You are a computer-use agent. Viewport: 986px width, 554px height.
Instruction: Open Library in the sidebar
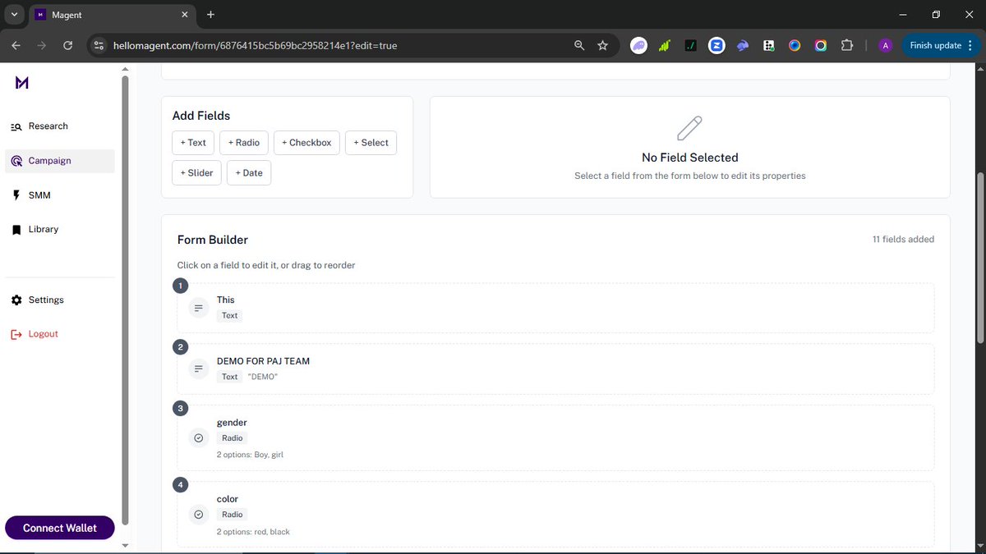[x=59, y=230]
